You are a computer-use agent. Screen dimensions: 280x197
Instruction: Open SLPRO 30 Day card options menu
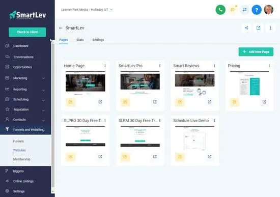105,121
